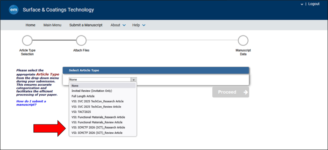
Task: Pick 'VSI: ICMCTF 2026 (SCT)_Research Article'
Action: pos(98,128)
